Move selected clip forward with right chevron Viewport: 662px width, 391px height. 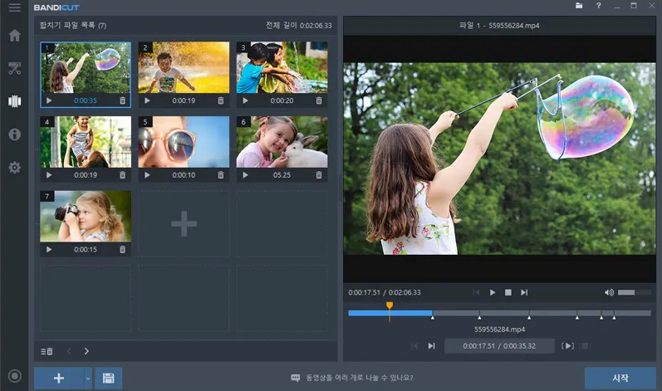[86, 351]
